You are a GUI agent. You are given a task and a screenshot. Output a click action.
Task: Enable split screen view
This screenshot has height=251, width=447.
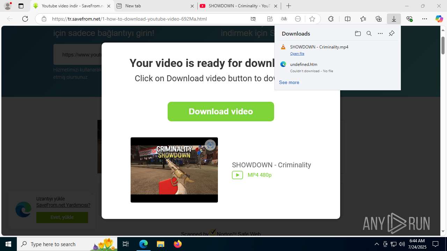click(347, 19)
